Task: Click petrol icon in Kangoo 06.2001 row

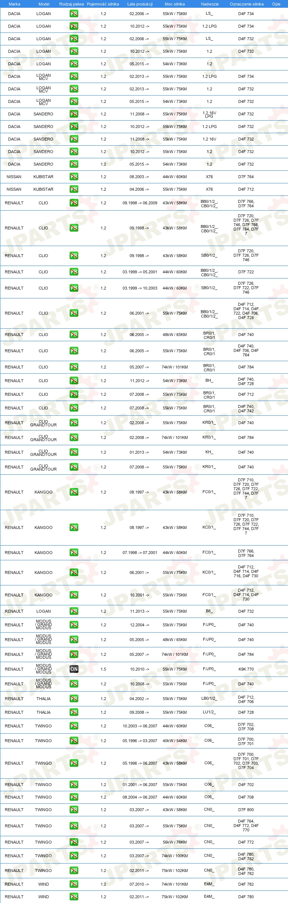Action: (x=74, y=572)
